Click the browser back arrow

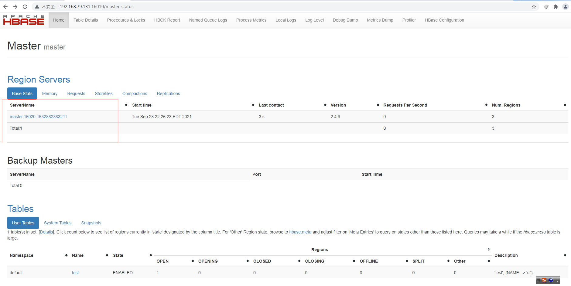click(5, 6)
